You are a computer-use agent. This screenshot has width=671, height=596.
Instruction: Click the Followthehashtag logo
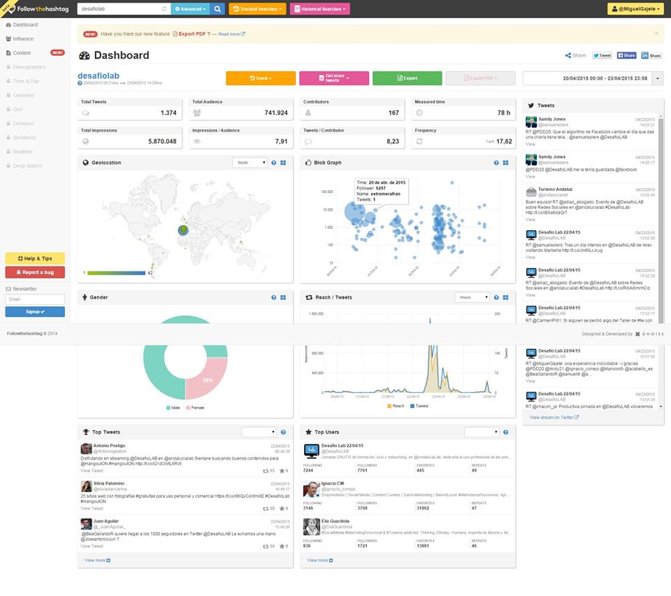[x=38, y=8]
